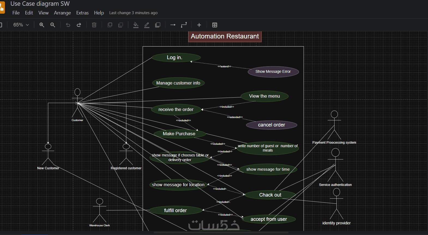Click the 'Last change 3 minutes ago' link
The width and height of the screenshot is (428, 235).
[x=133, y=13]
